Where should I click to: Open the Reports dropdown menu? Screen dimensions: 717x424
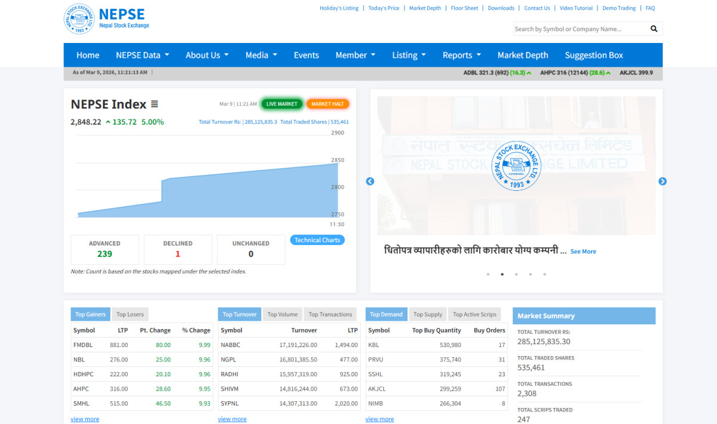[x=461, y=55]
